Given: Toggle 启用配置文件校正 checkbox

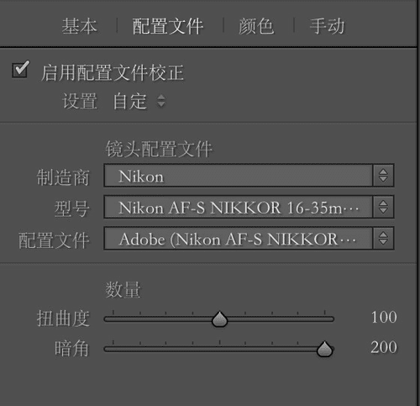Looking at the screenshot, I should [20, 70].
